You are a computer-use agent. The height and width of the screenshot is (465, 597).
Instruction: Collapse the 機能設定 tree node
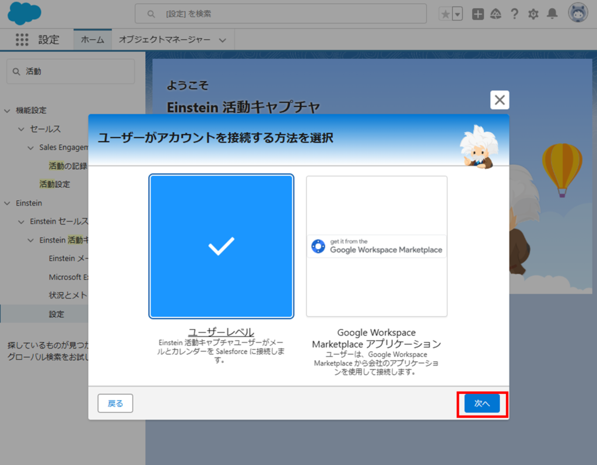pyautogui.click(x=7, y=111)
